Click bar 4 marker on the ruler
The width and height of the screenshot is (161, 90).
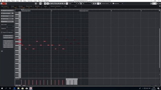click(111, 11)
